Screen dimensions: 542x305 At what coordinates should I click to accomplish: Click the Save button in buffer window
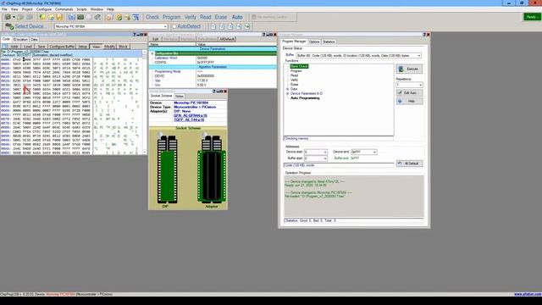coord(41,47)
